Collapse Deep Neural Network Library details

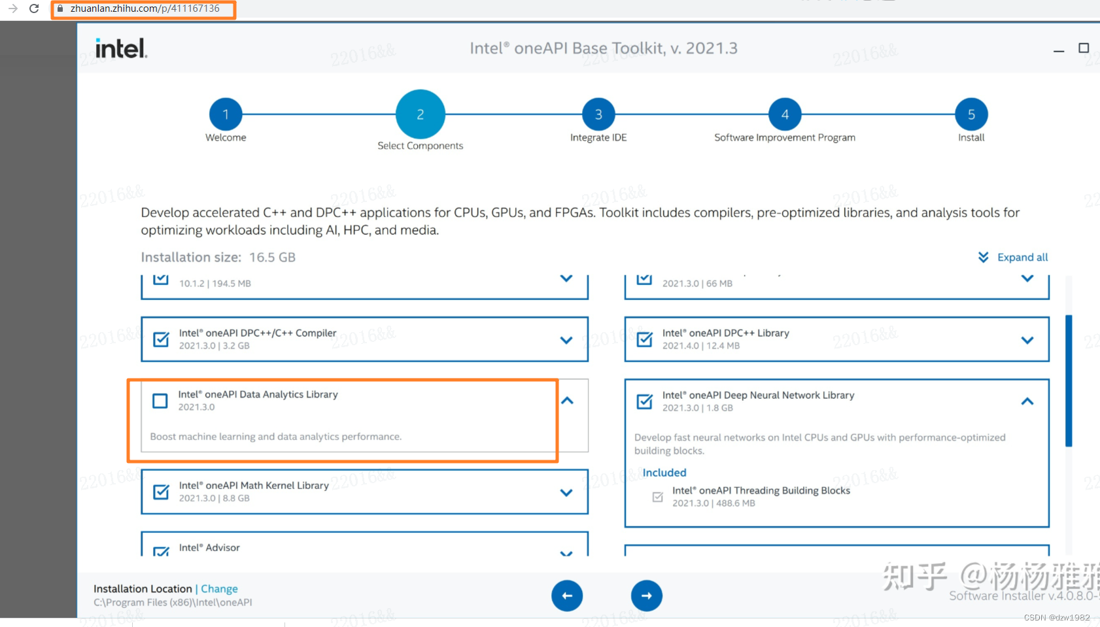point(1027,401)
